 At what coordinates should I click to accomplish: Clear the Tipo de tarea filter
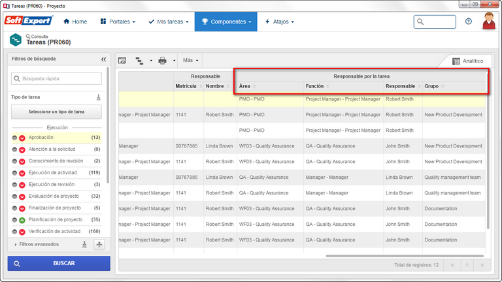pos(98,97)
